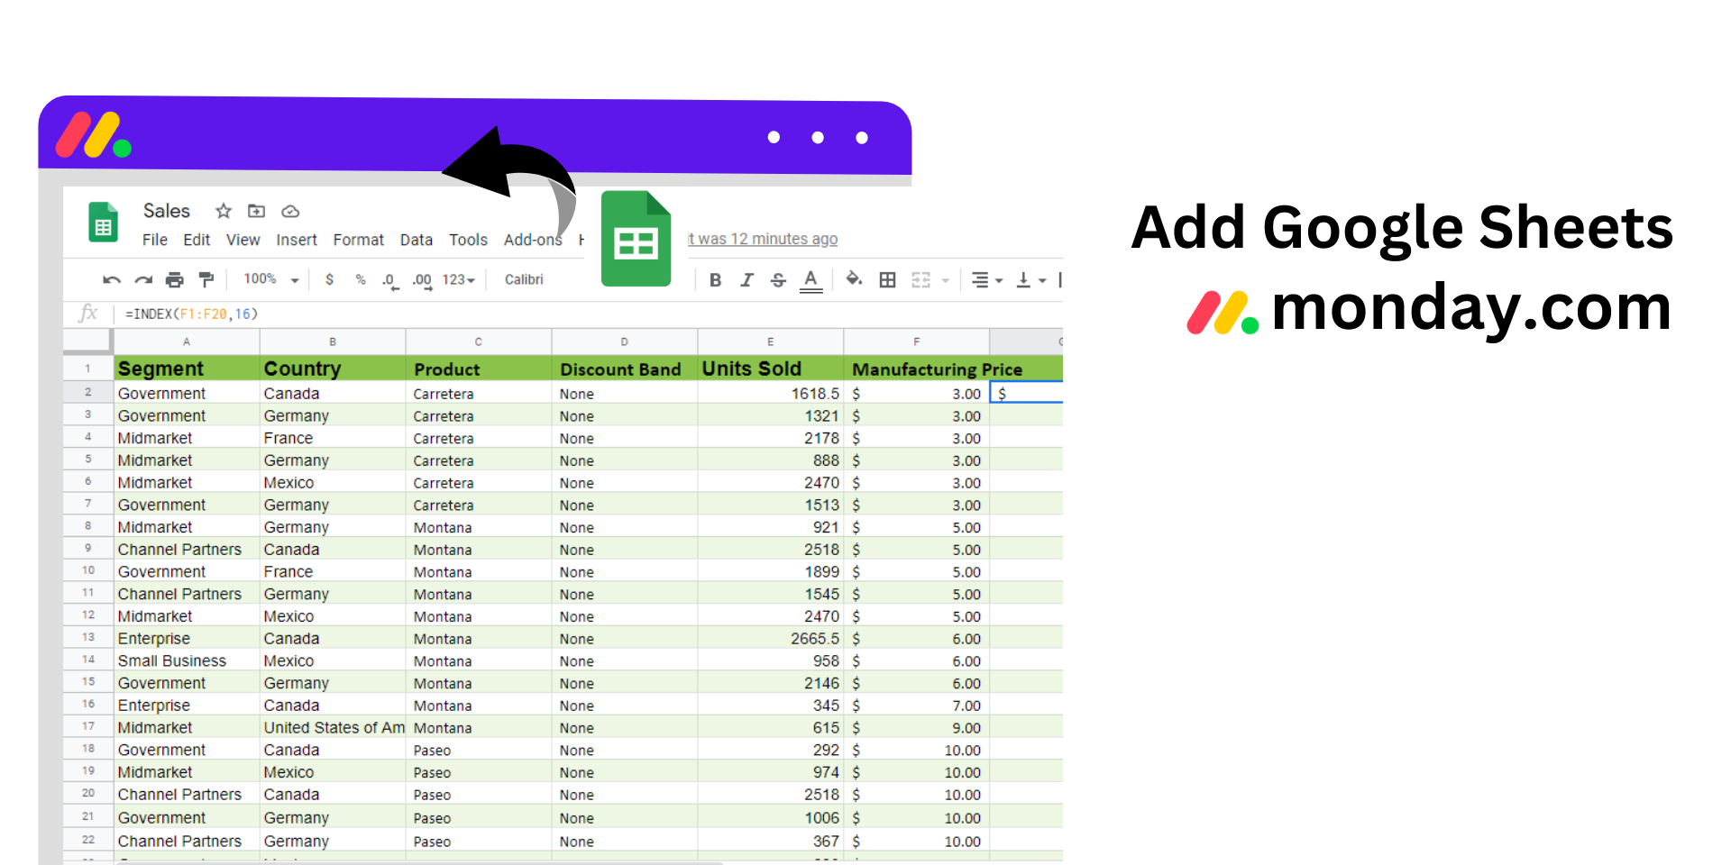This screenshot has height=865, width=1731.
Task: Open the horizontal align dropdown
Action: (x=987, y=280)
